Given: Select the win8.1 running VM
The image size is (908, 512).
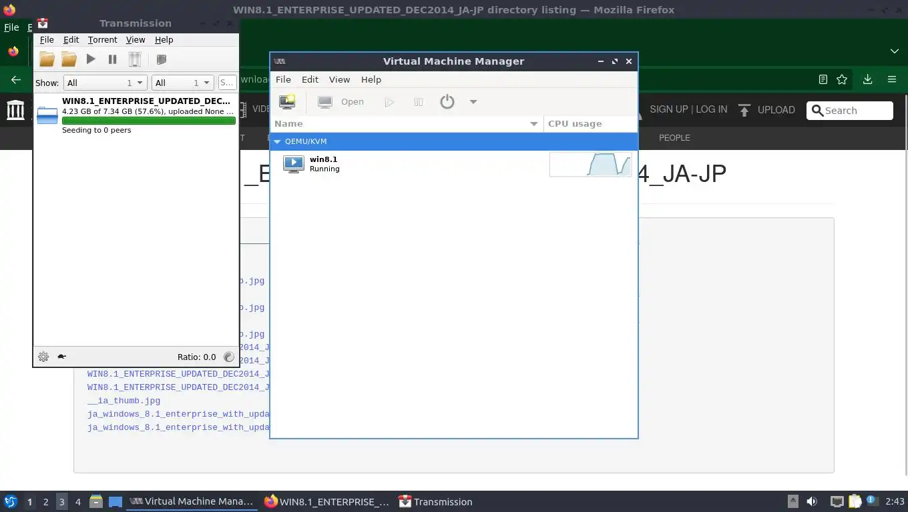Looking at the screenshot, I should point(454,164).
